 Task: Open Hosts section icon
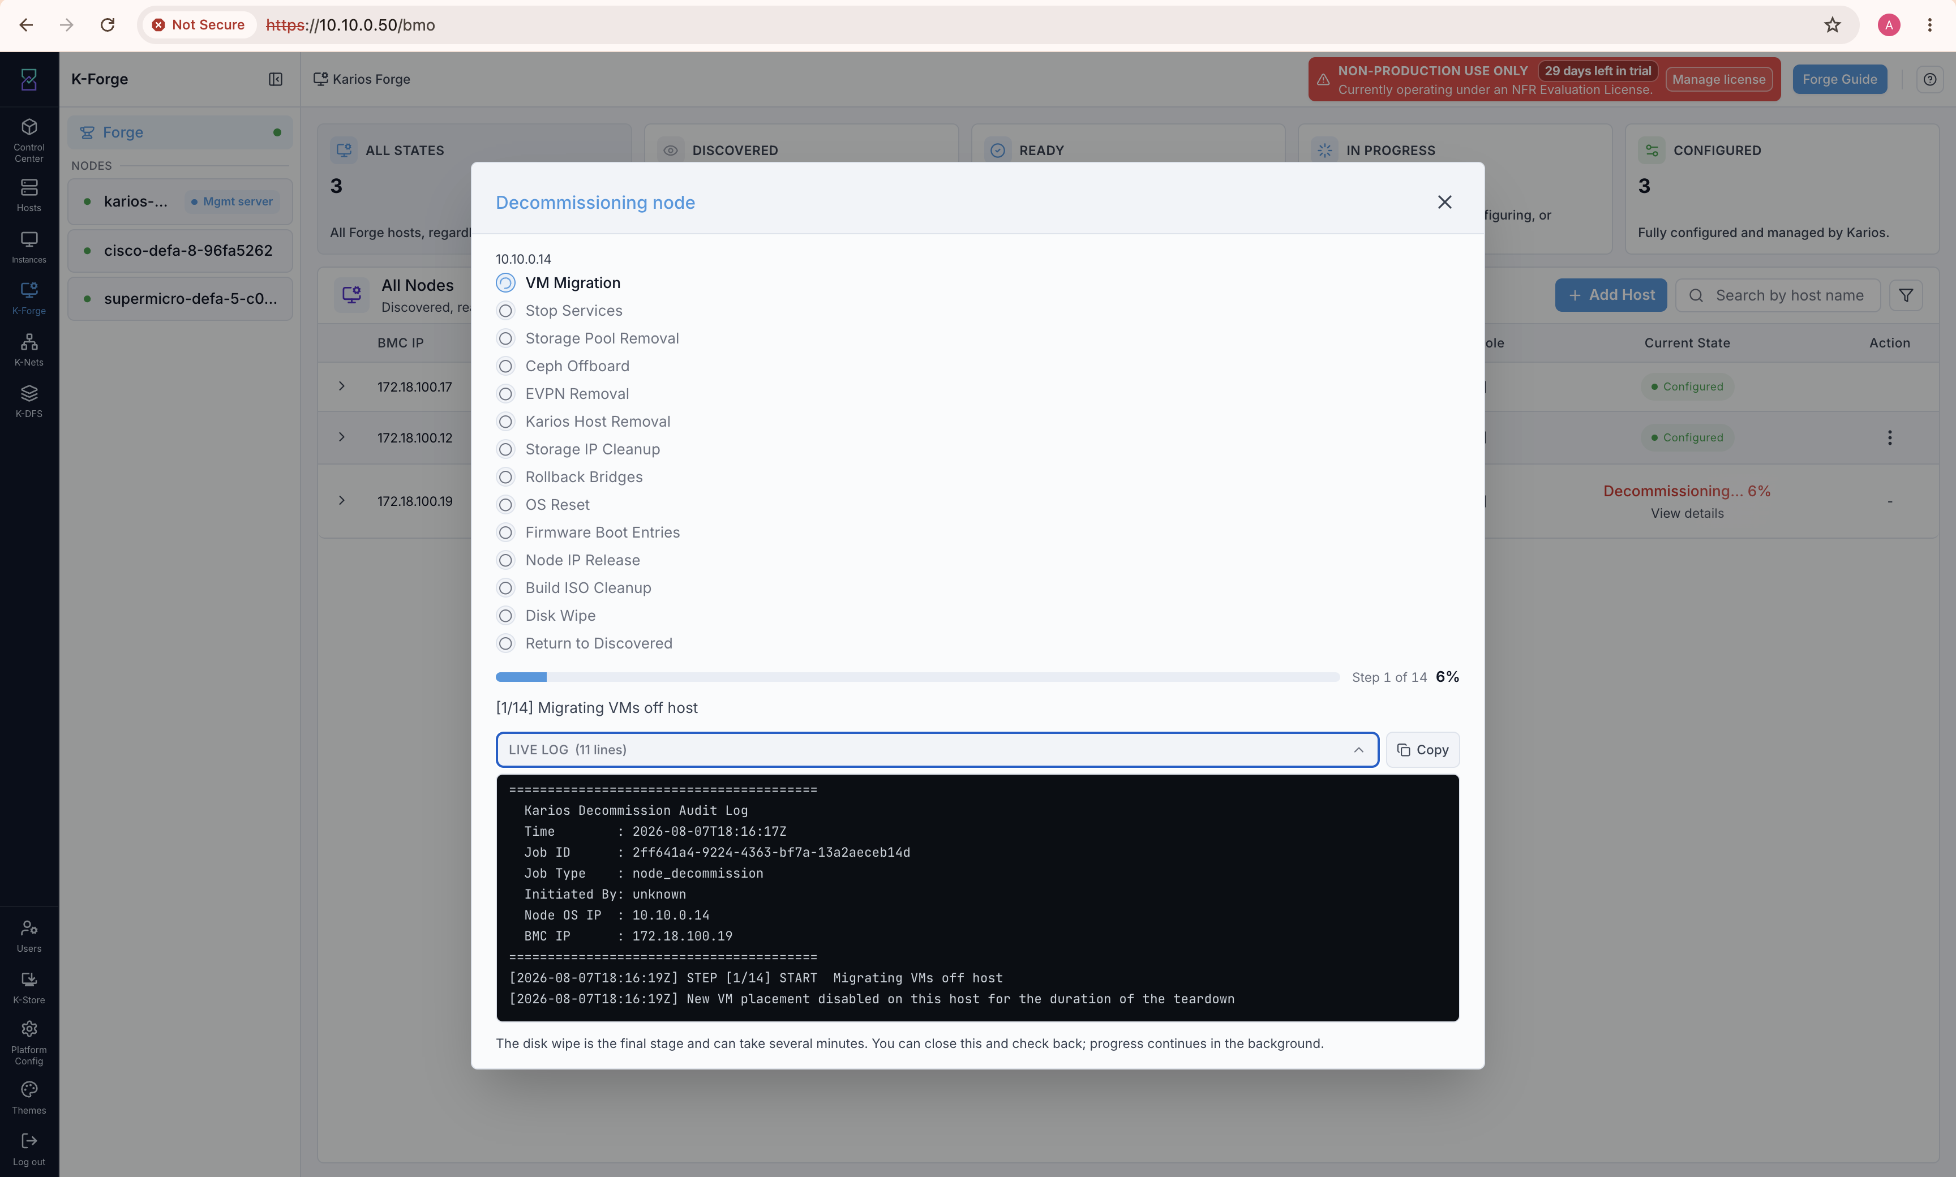pyautogui.click(x=29, y=195)
